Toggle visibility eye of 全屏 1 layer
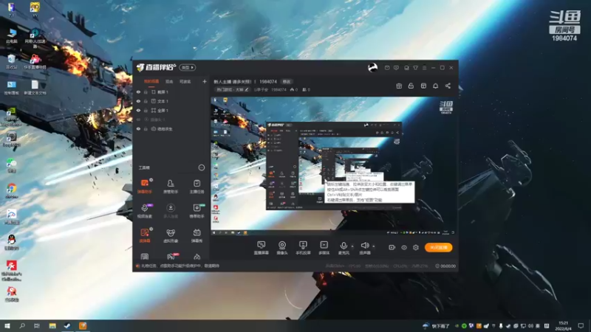Viewport: 591px width, 332px height. (x=138, y=110)
